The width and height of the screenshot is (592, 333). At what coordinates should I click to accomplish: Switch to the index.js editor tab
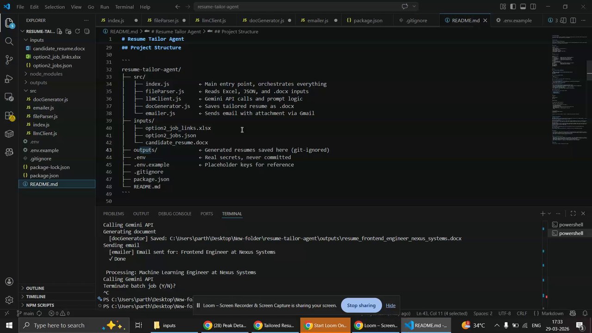pyautogui.click(x=119, y=20)
